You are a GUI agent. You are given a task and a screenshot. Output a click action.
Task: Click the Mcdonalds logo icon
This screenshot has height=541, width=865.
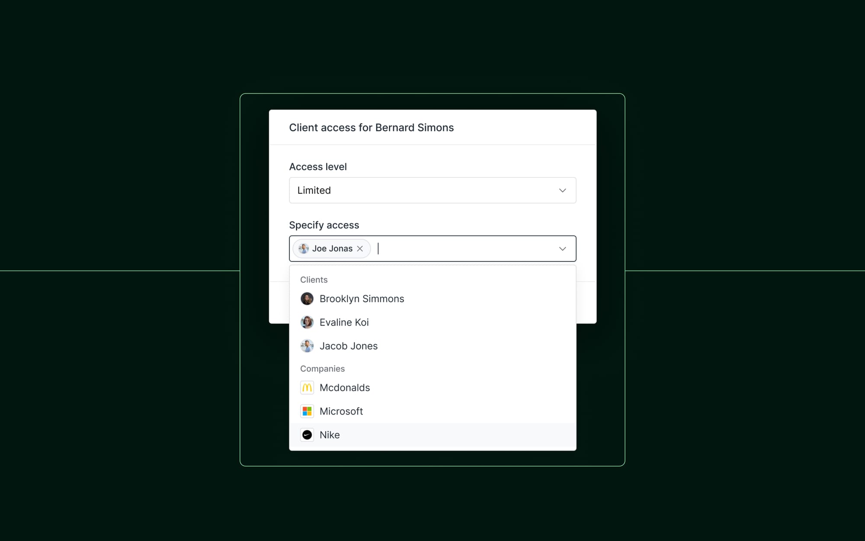click(x=307, y=388)
